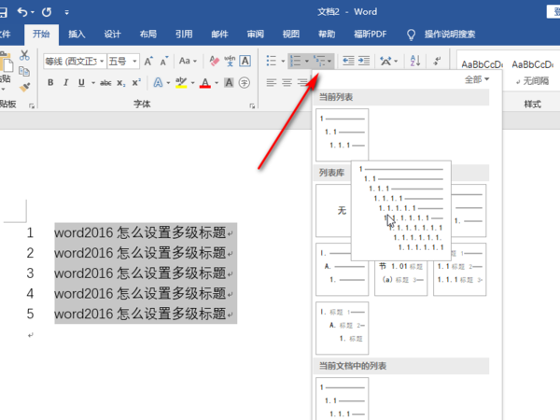Center align text
560x420 pixels.
(287, 83)
